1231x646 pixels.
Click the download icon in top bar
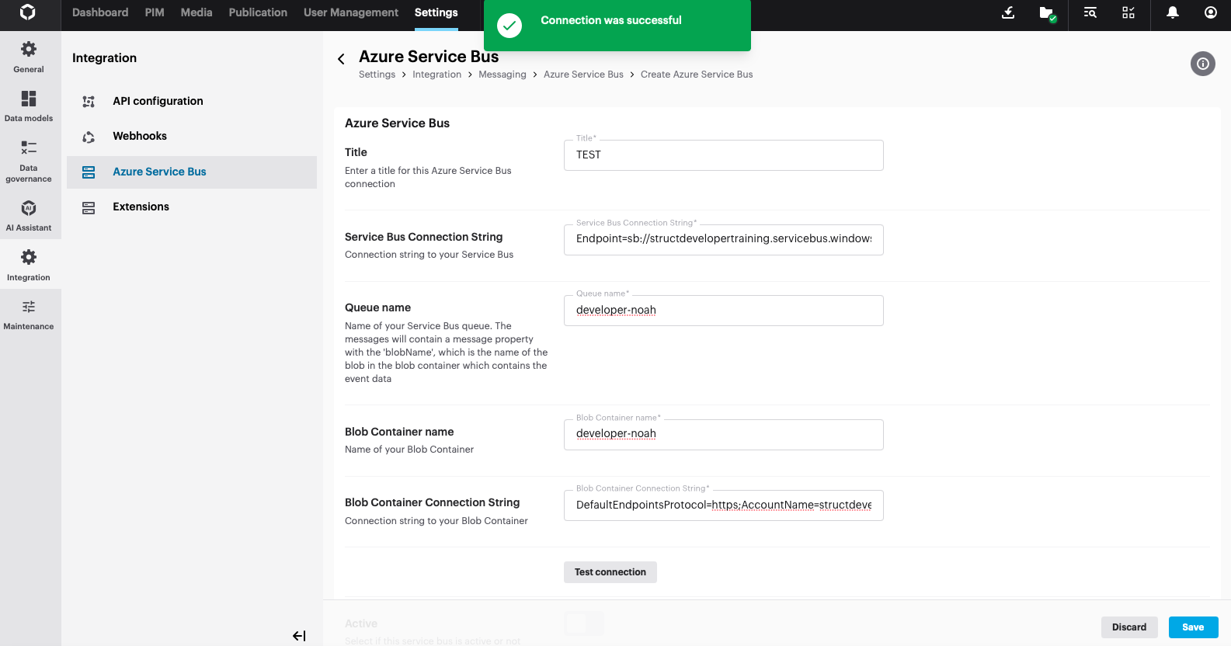[1008, 12]
